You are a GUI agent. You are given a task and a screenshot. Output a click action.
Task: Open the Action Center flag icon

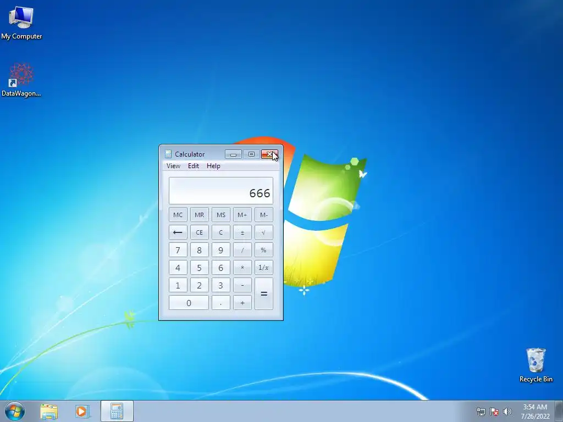[x=494, y=412]
